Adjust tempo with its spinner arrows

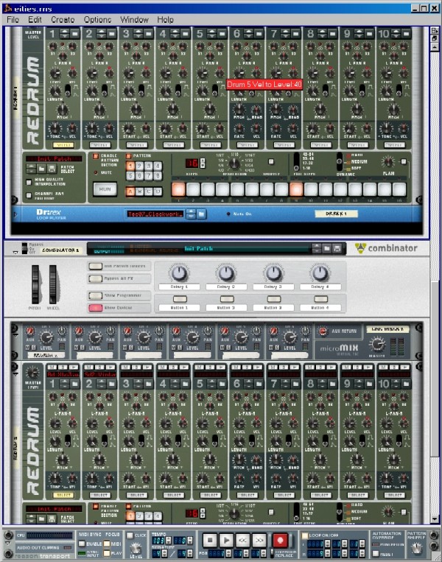click(167, 541)
